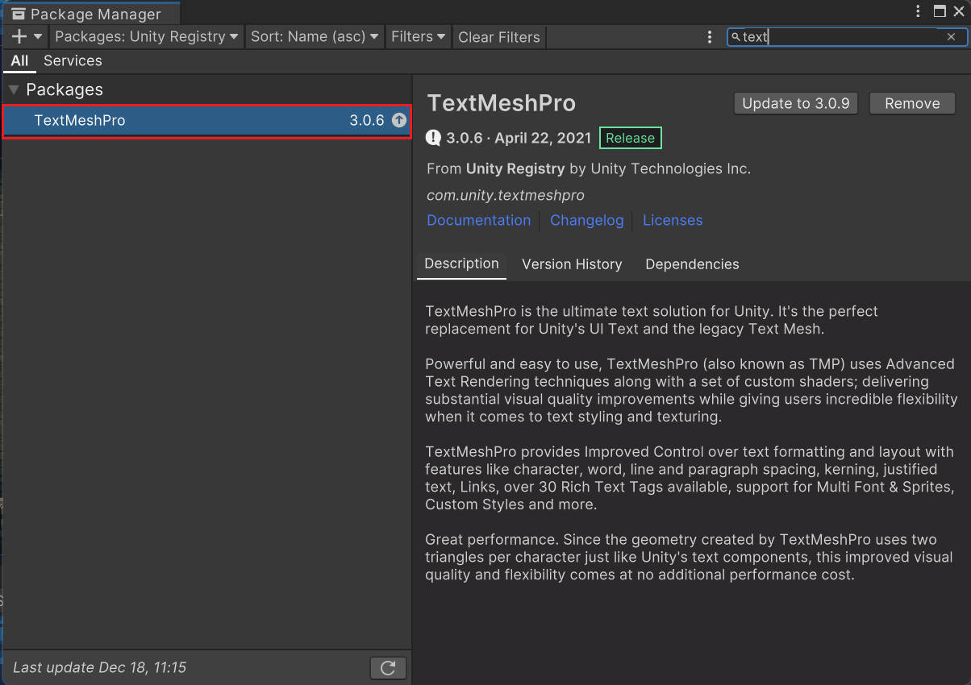Click the Last update Dec 18, 11:15 status

point(99,667)
